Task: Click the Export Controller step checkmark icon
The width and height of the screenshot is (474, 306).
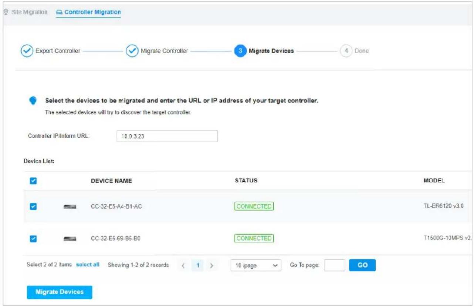Action: 26,51
